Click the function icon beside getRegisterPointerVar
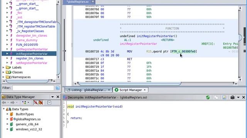 [x=11, y=49]
